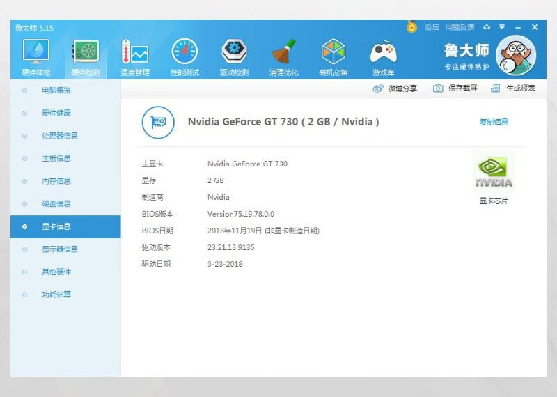Click the gold medal icon in title bar

click(x=411, y=26)
